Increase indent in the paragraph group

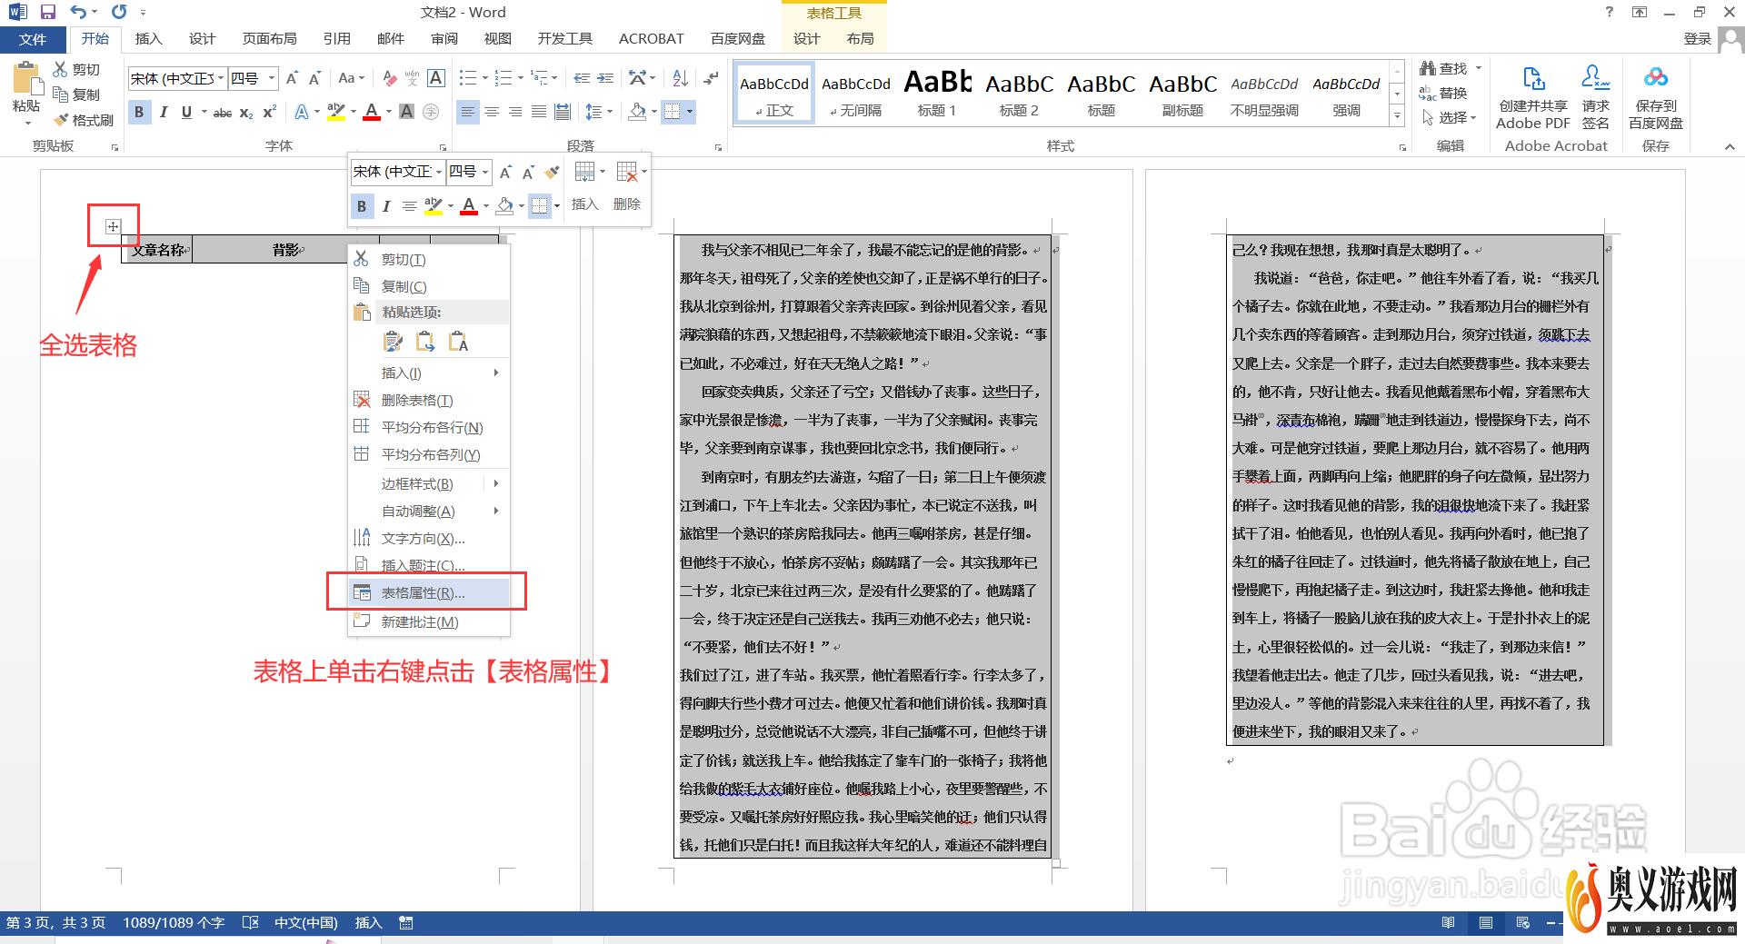pyautogui.click(x=605, y=79)
